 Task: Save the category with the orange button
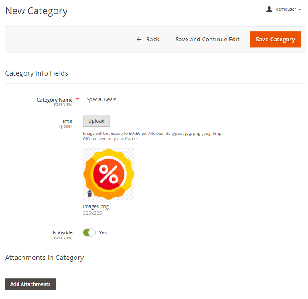275,39
